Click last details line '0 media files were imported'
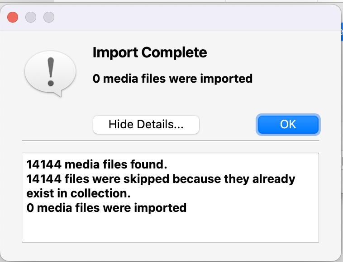Screen dimensions: 343x262 tap(106, 208)
